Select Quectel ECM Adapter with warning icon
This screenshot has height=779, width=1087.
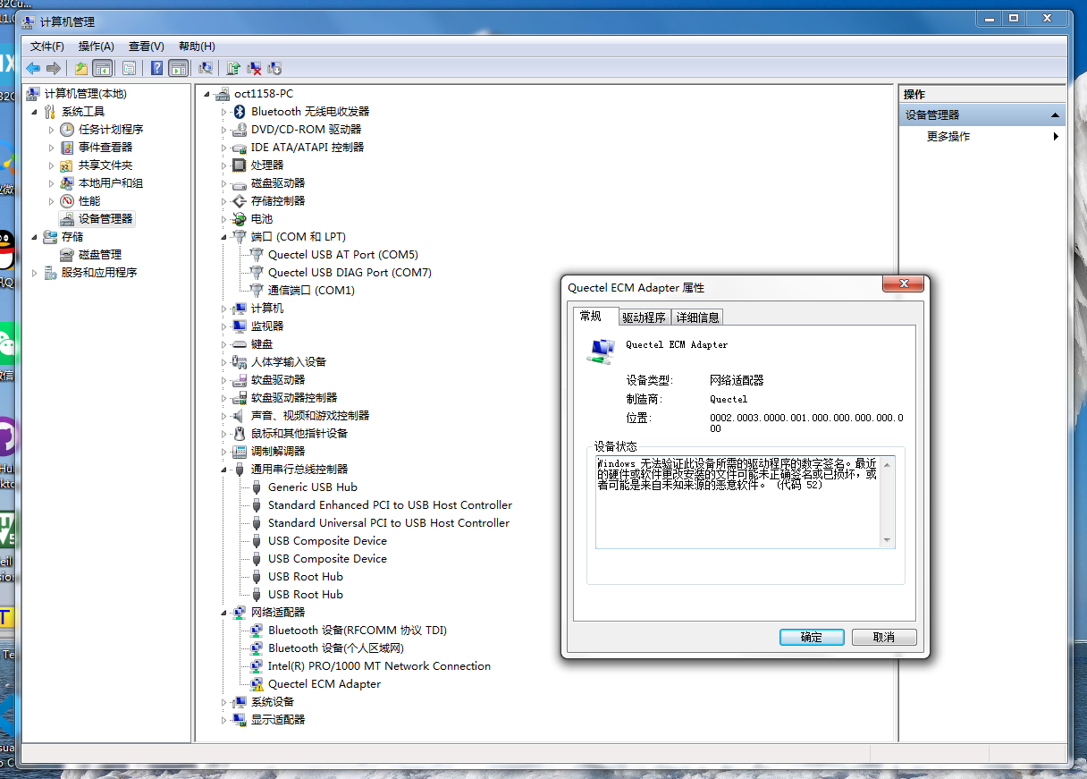pyautogui.click(x=324, y=684)
